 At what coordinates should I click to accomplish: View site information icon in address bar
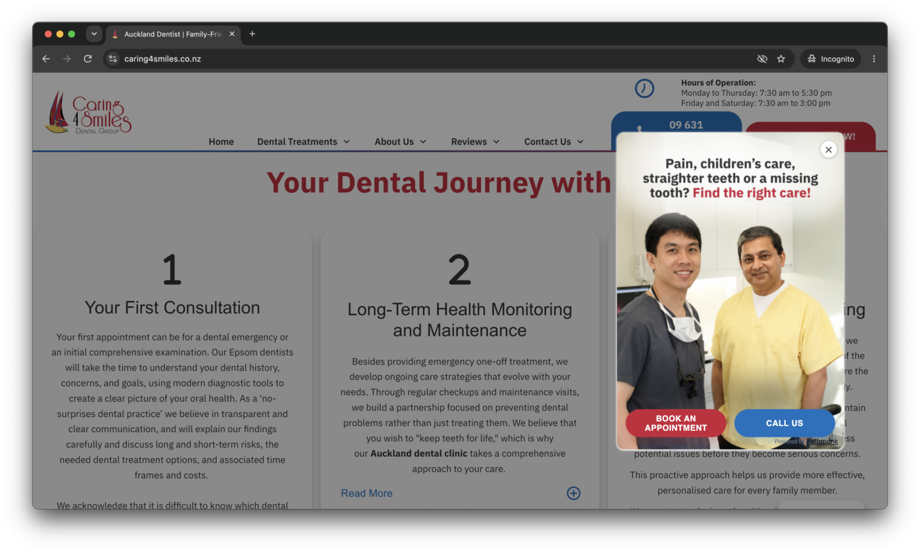(x=113, y=59)
